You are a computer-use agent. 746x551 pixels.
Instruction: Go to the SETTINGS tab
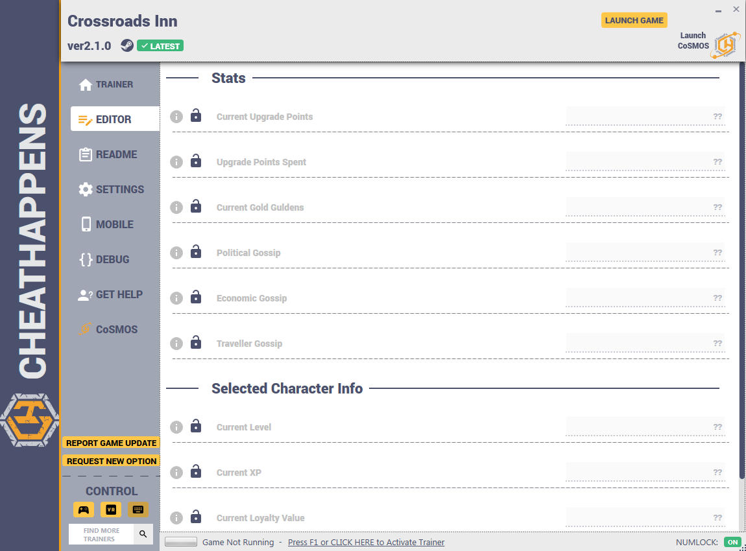pyautogui.click(x=112, y=189)
